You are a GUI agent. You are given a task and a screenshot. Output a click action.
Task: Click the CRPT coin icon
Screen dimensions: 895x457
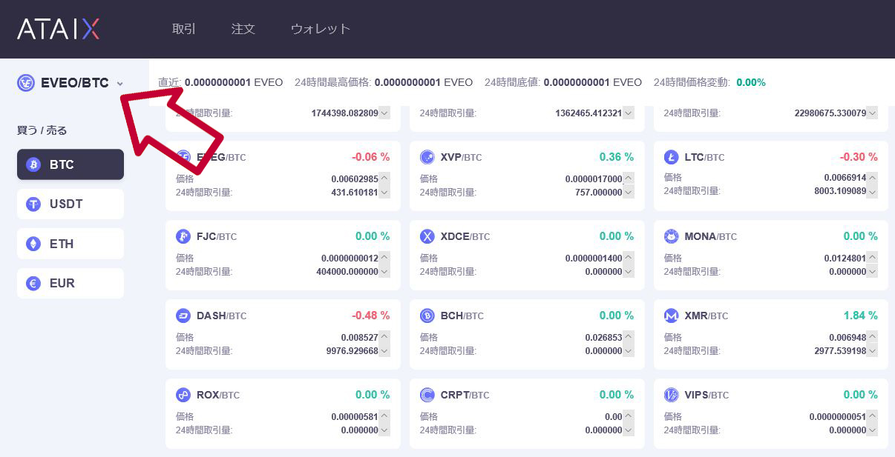tap(427, 395)
